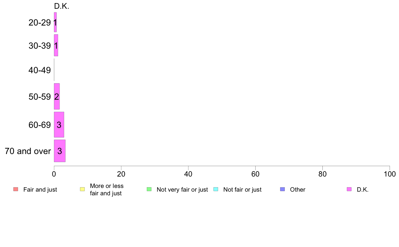Click the D.K. column header label
399x247 pixels.
coord(61,6)
